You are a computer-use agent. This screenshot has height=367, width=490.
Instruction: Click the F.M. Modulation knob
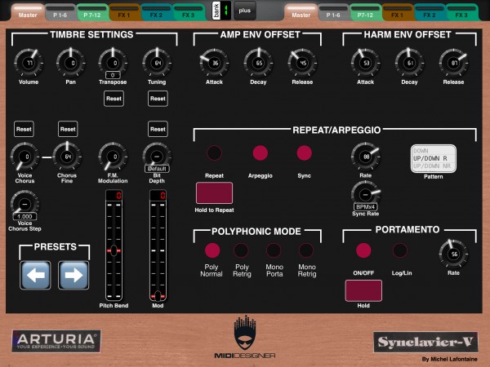click(x=113, y=157)
